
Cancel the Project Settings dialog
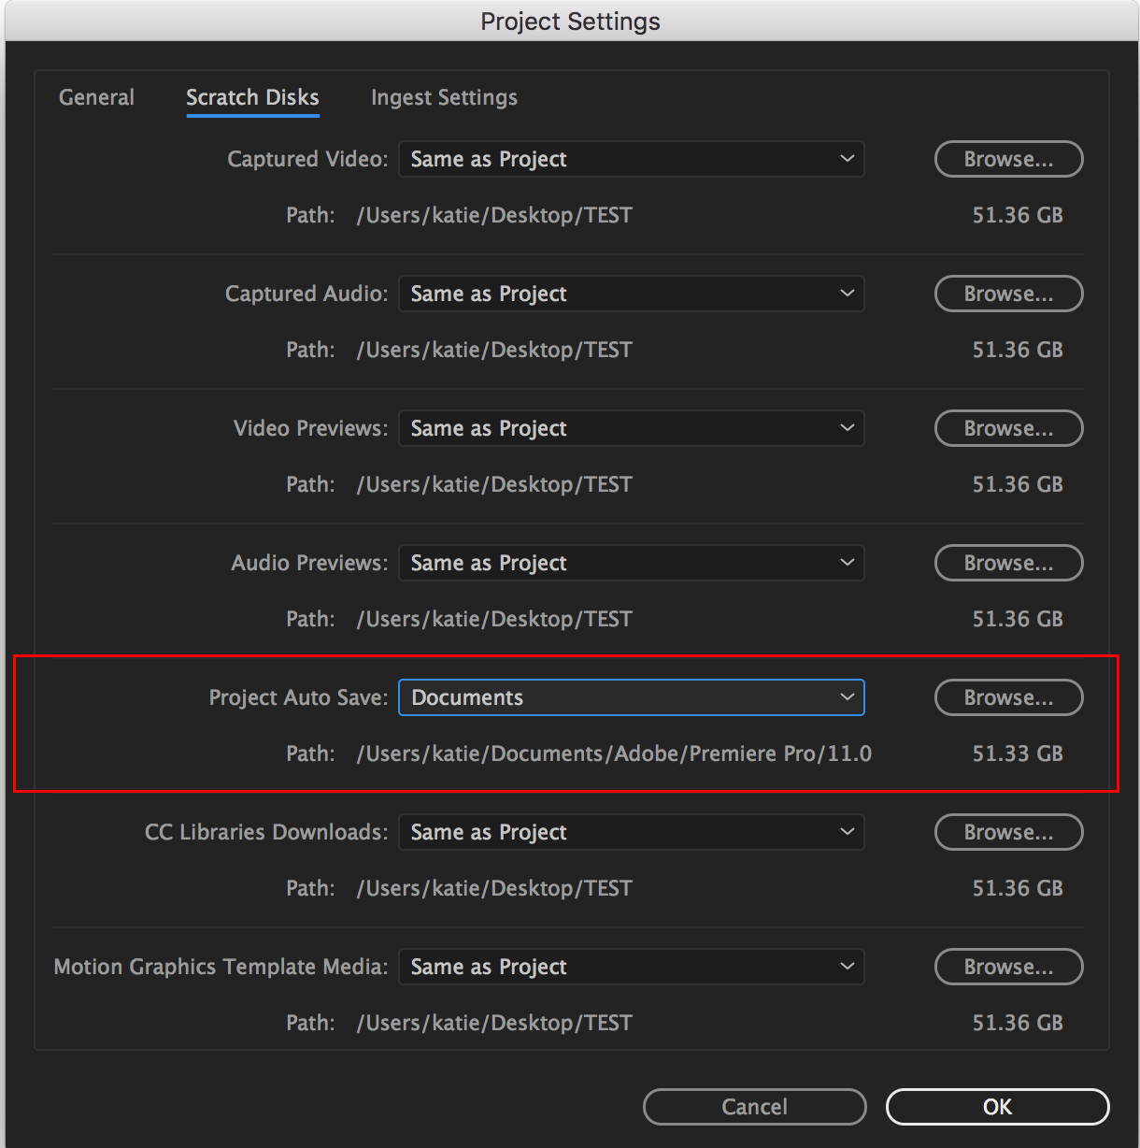(754, 1107)
